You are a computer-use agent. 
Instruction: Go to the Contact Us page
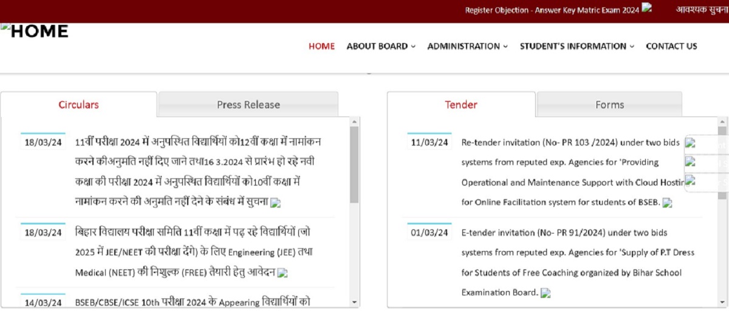[671, 46]
